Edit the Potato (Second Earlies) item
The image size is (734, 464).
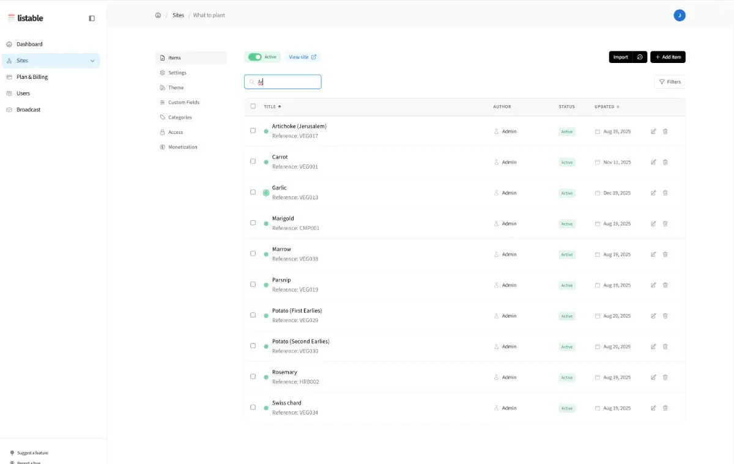point(653,347)
